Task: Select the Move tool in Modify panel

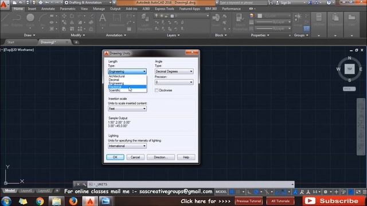Action: tap(64, 16)
